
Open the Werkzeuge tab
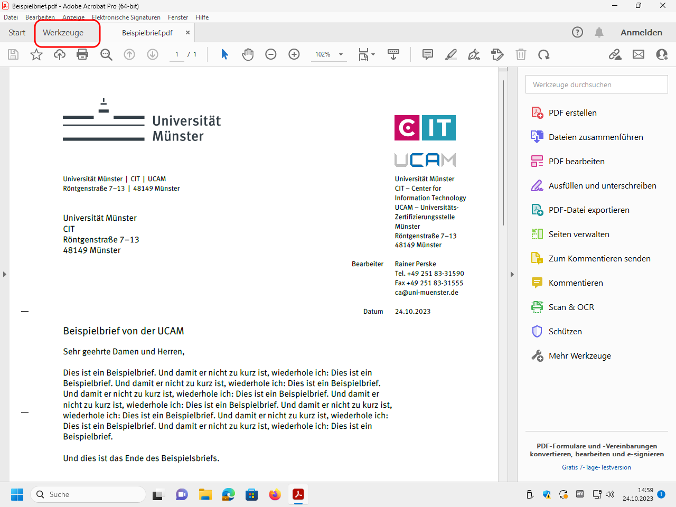(x=63, y=33)
